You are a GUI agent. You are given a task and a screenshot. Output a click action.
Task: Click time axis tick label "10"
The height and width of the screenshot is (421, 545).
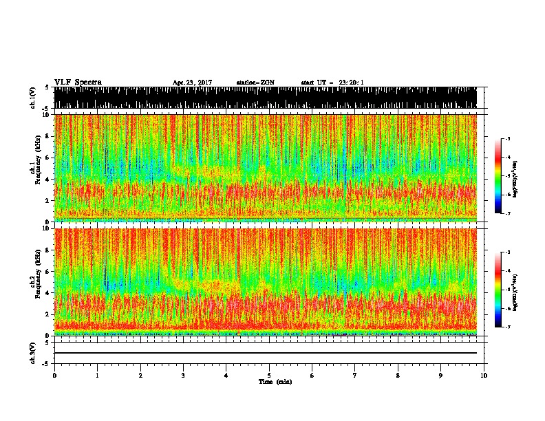click(484, 376)
